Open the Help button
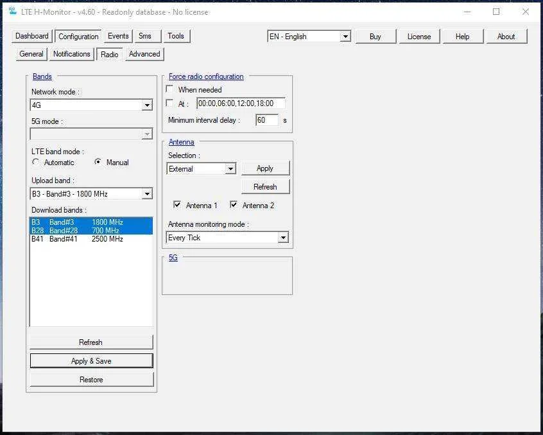 pos(463,37)
